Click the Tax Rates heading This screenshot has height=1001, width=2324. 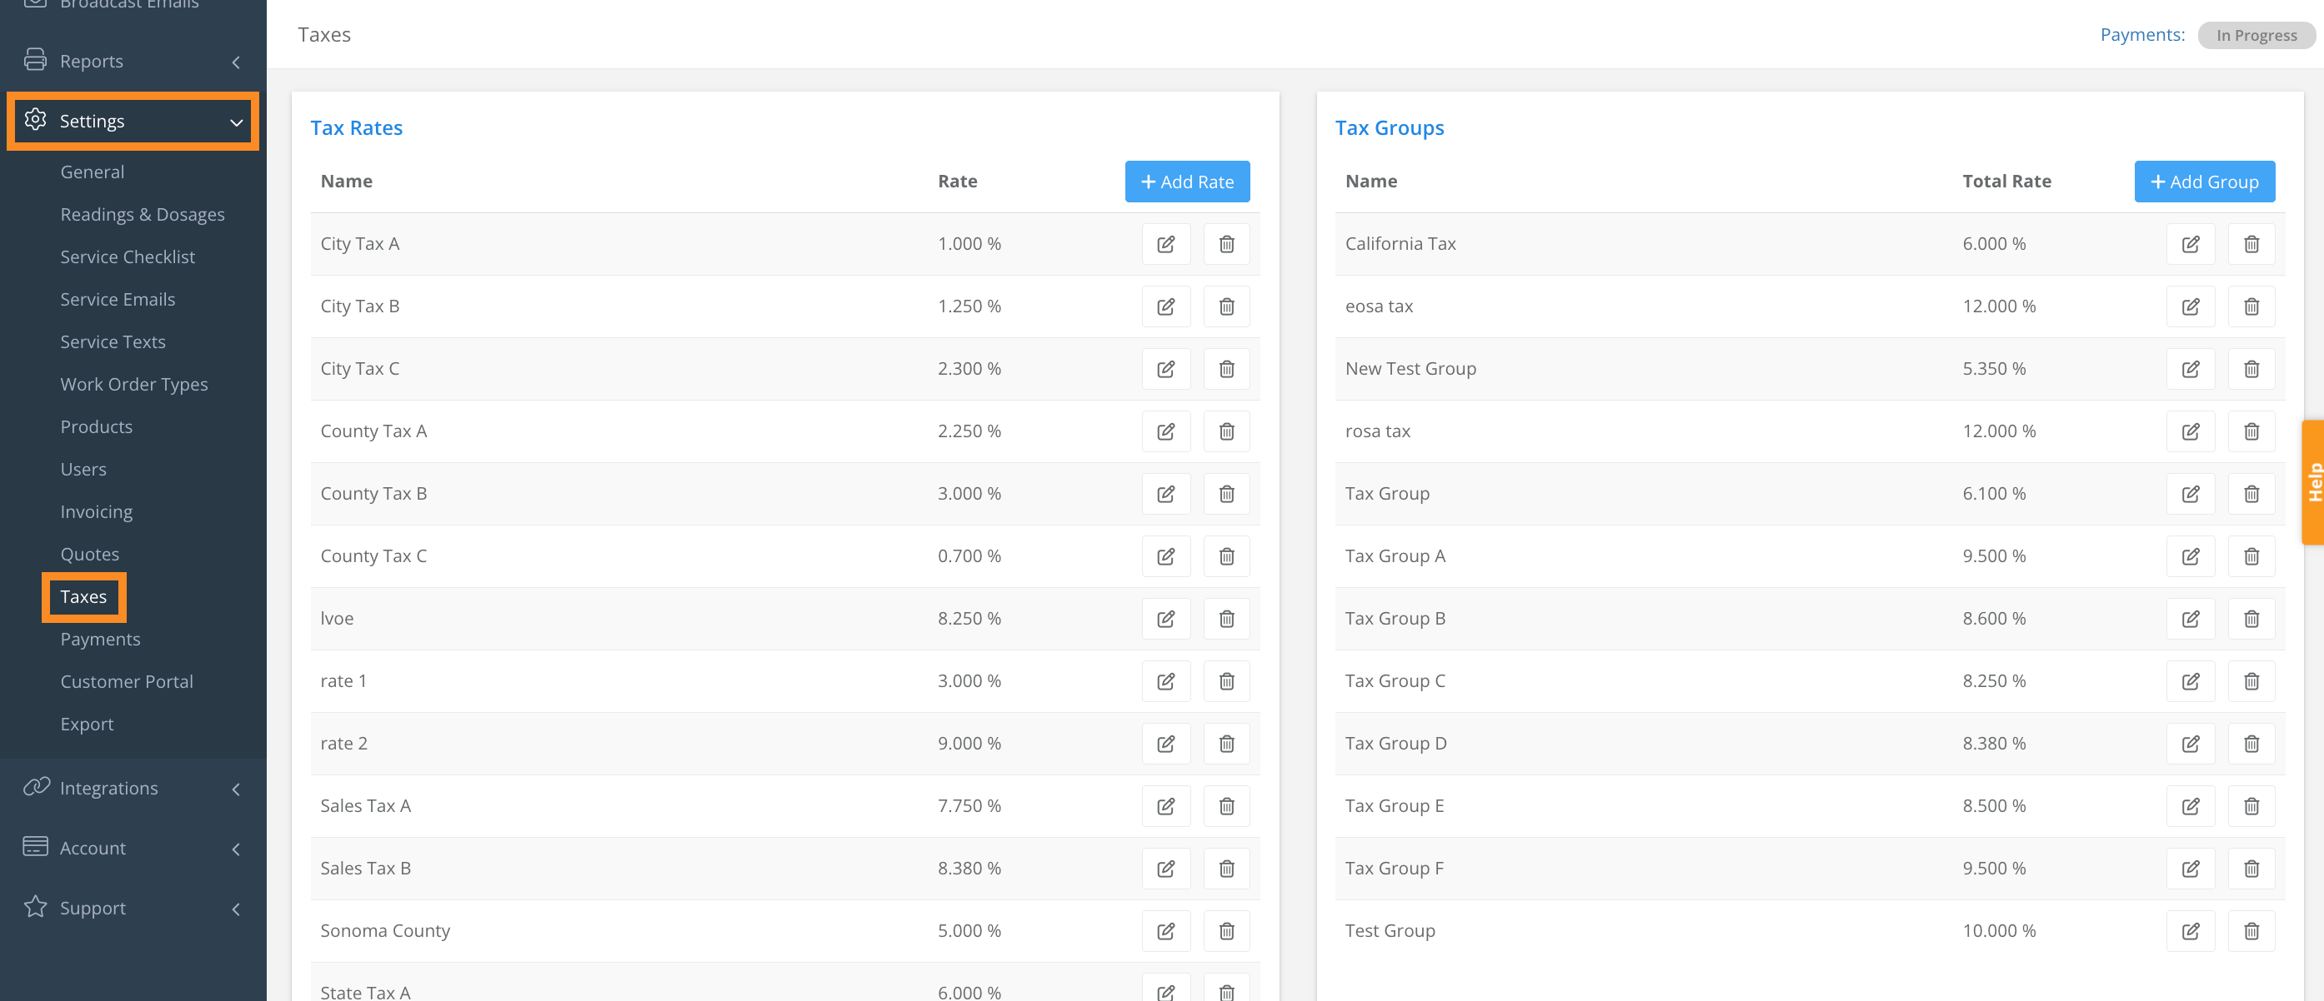[357, 128]
